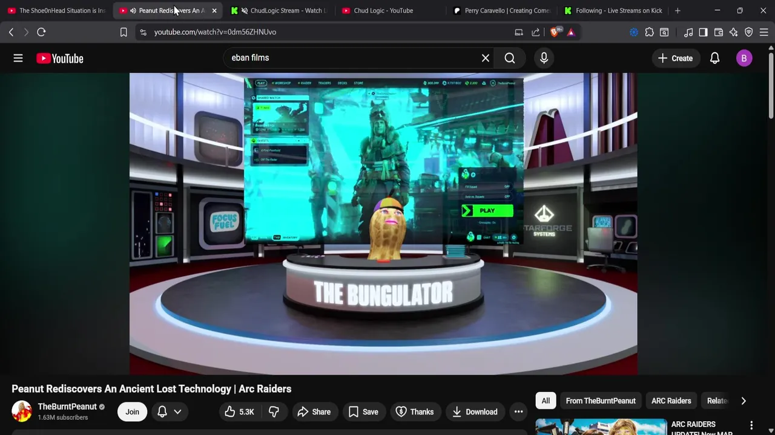Like the video via the thumbs-up 5.3K button
Screen dimensions: 775x435
tap(239, 412)
